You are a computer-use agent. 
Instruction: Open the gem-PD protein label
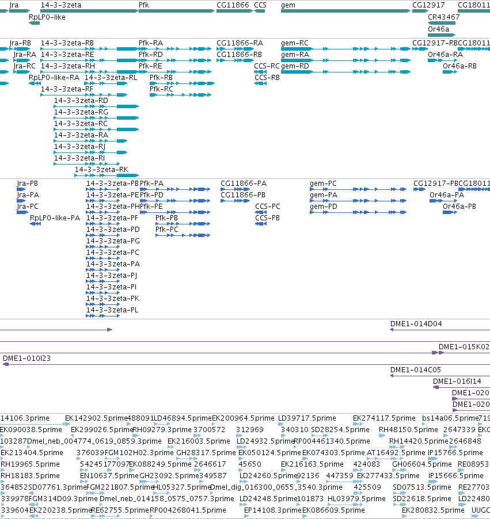tap(324, 206)
